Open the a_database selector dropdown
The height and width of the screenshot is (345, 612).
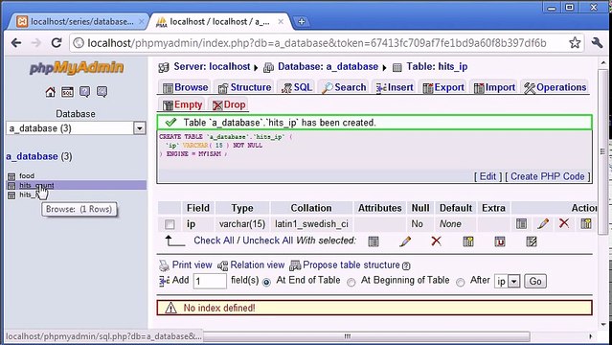tap(76, 128)
